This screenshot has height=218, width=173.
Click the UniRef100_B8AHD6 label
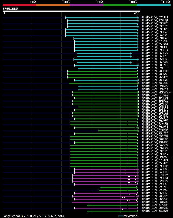click(x=155, y=140)
